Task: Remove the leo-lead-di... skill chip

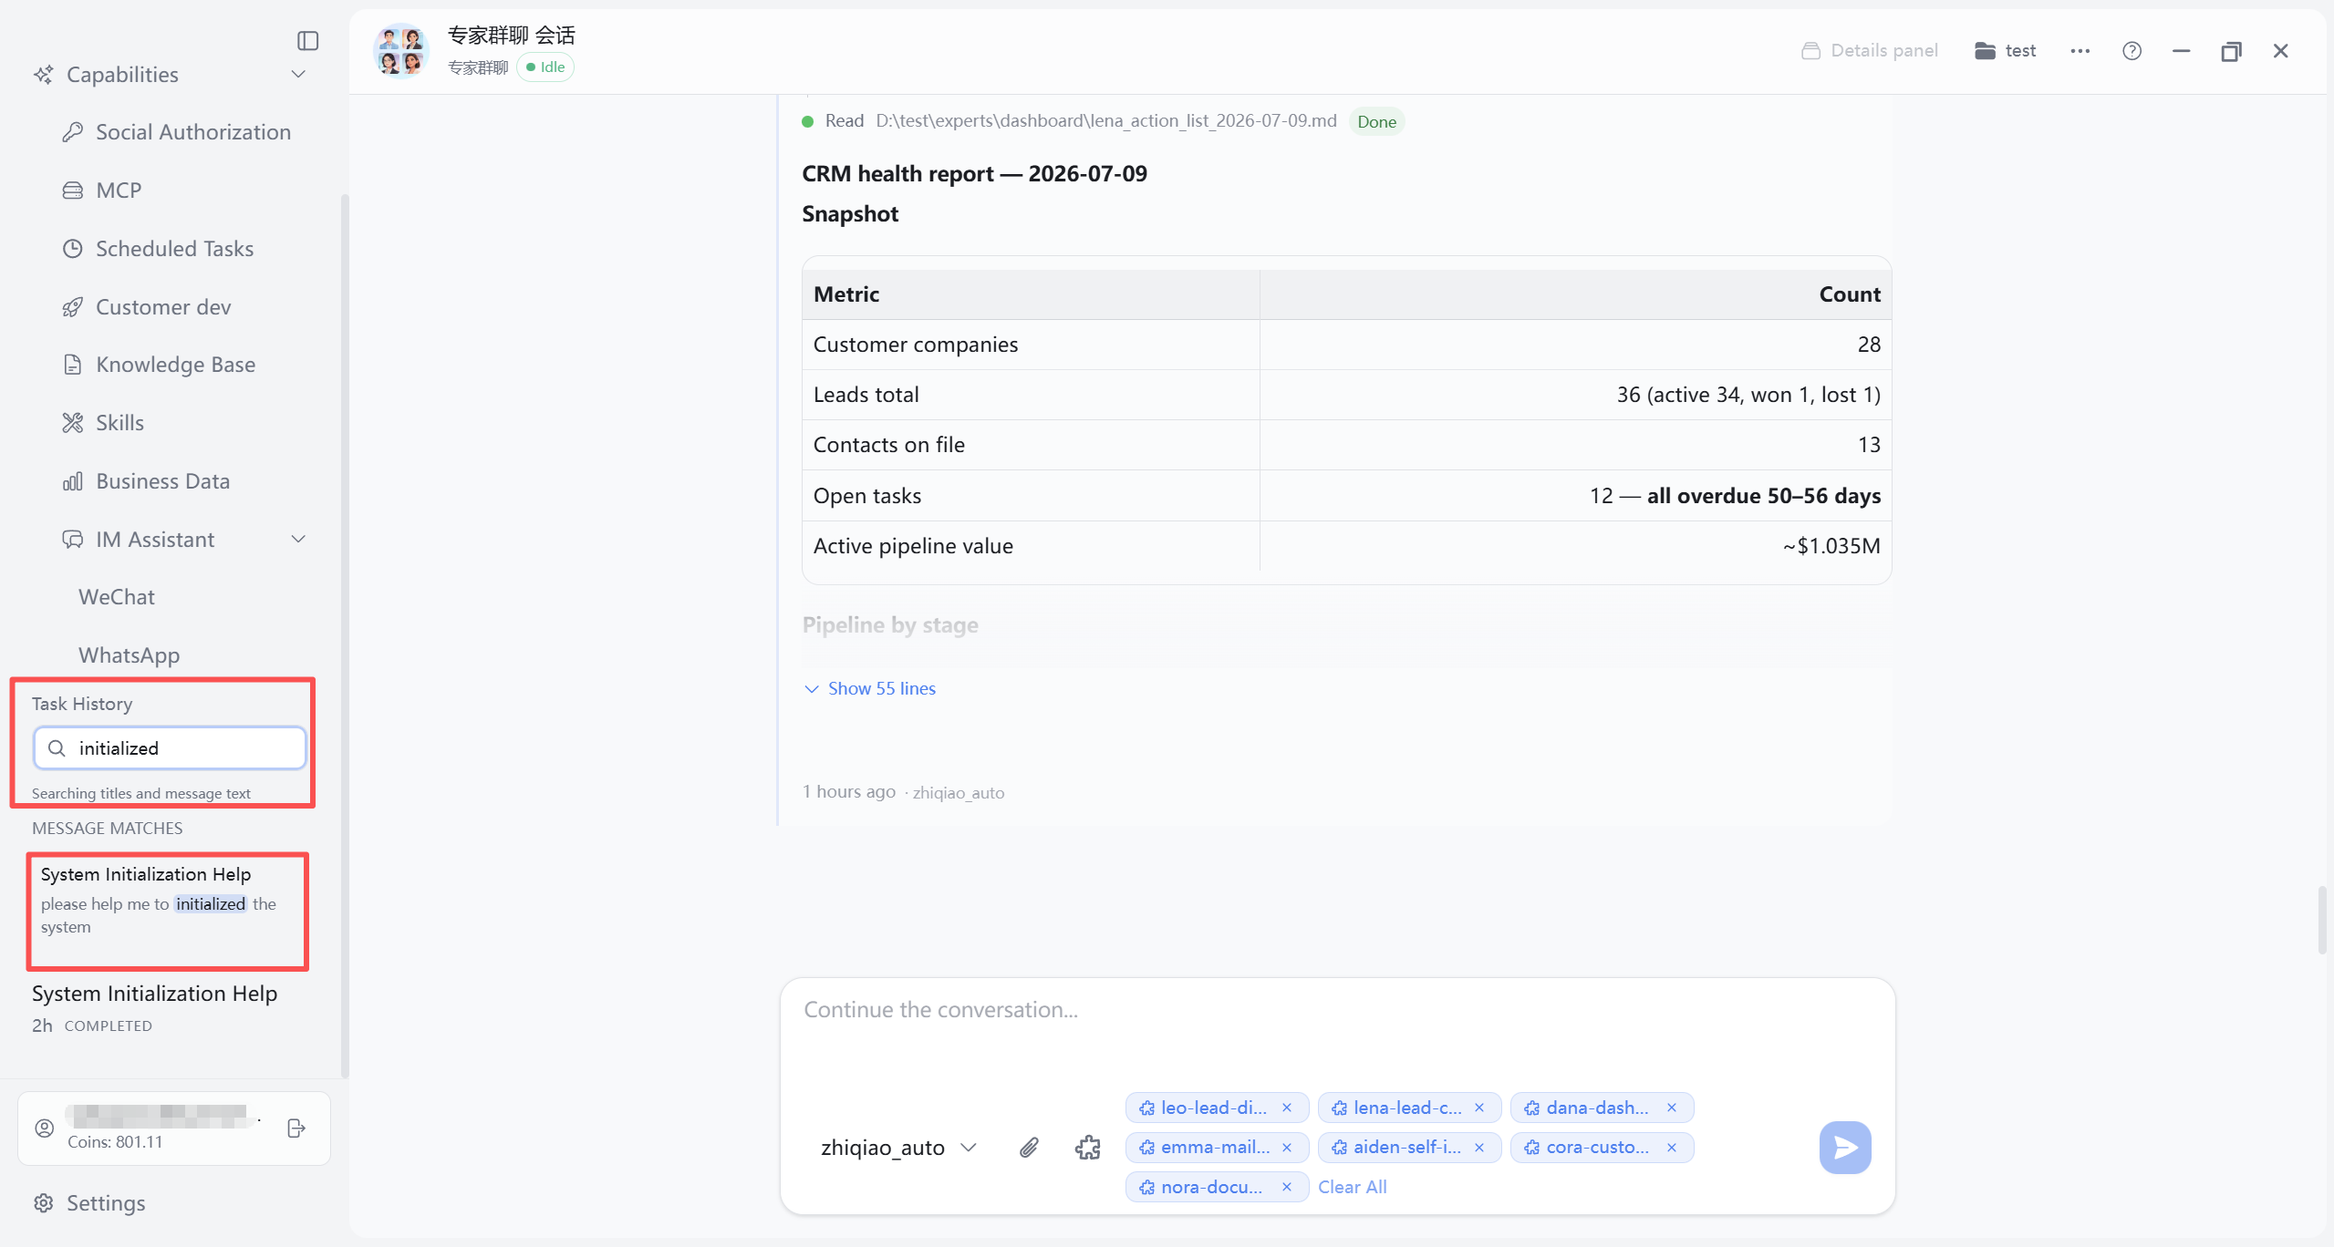Action: [1287, 1108]
